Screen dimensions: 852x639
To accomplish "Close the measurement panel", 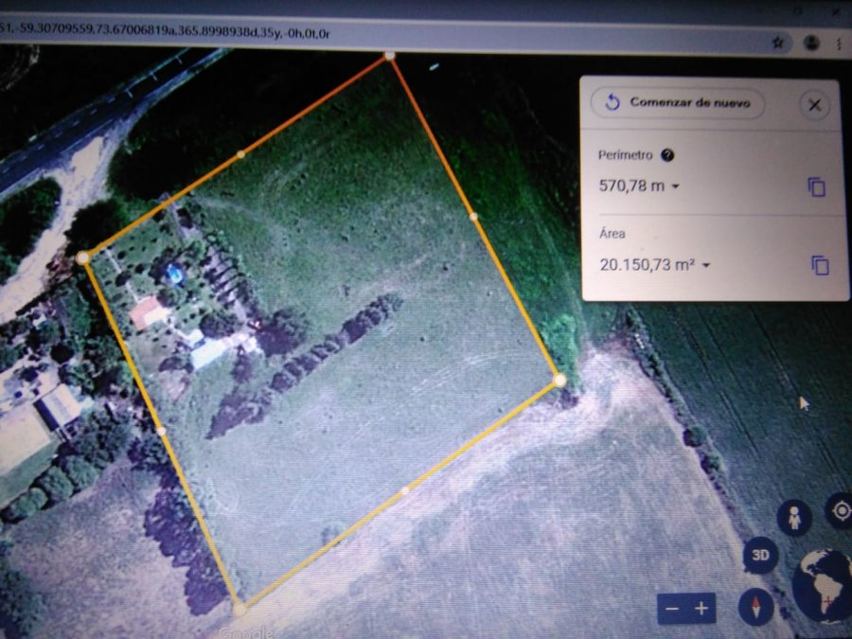I will pos(814,105).
